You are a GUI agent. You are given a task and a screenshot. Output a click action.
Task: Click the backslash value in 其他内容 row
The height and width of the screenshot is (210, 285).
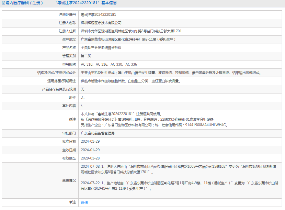click(82, 106)
